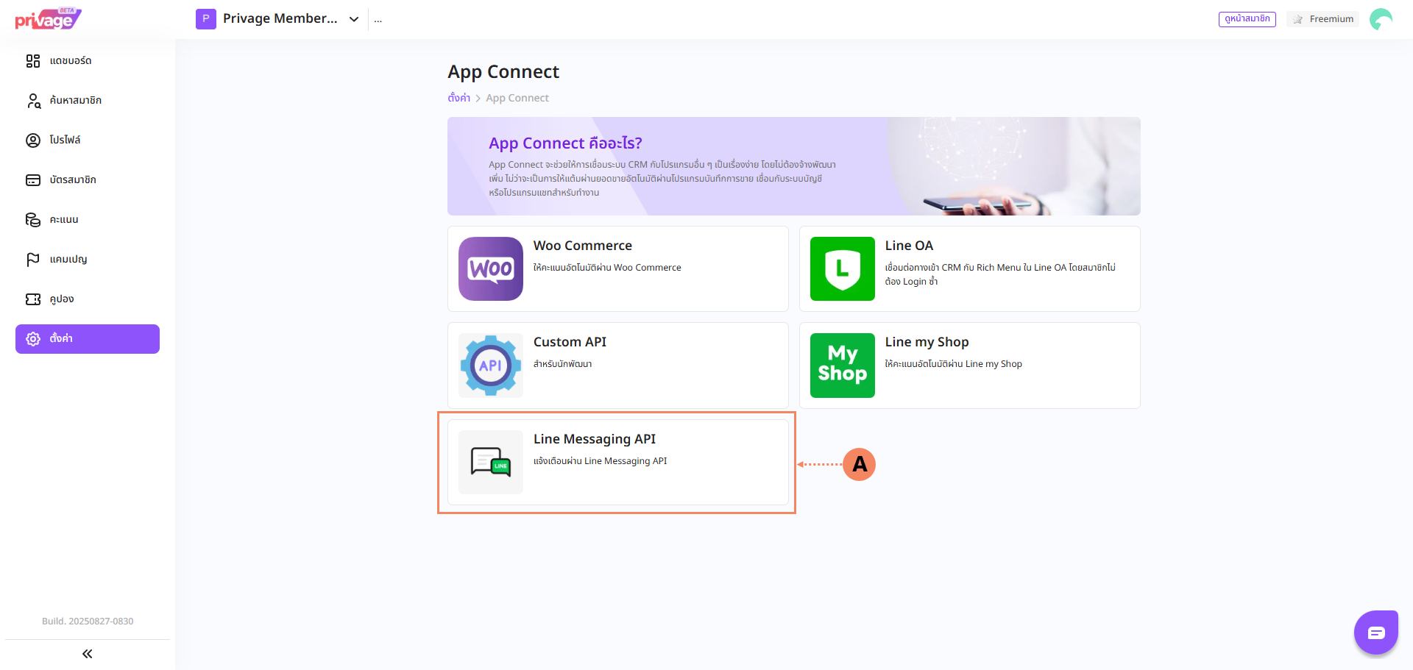Open แดชบอร์ด in the sidebar
Viewport: 1413px width, 670px height.
[x=71, y=61]
